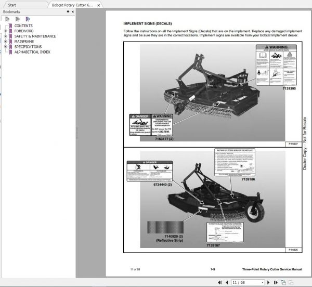312x287 pixels.
Task: Click the Bookmarks panel title
Action: point(11,12)
